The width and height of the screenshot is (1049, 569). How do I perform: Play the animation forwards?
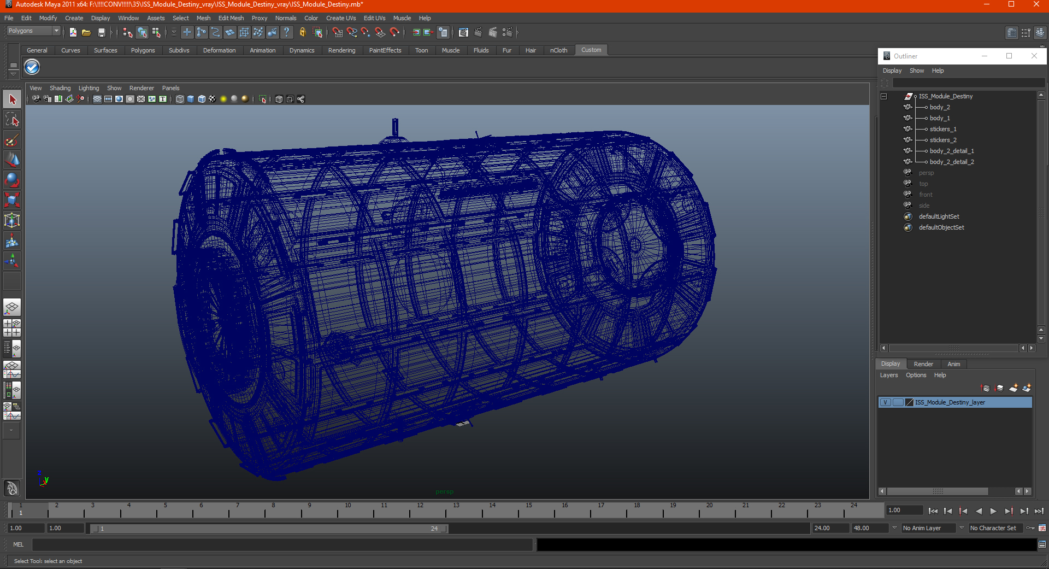click(x=993, y=511)
